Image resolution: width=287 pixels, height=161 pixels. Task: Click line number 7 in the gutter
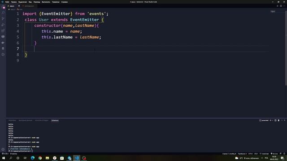[x=18, y=49]
